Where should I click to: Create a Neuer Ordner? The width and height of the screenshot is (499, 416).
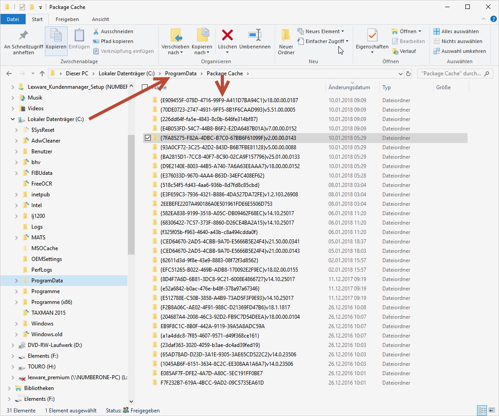click(x=286, y=42)
